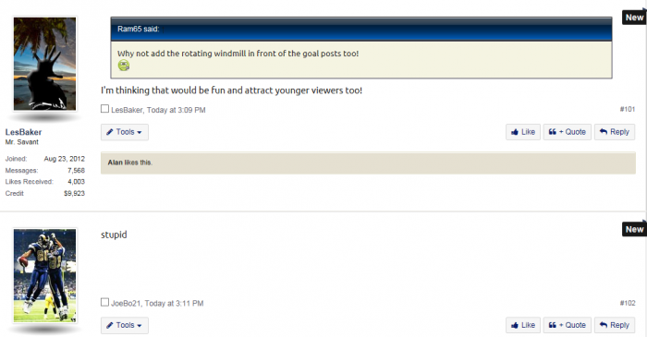Tick the checkbox beside JoeBo21's post timestamp
This screenshot has height=337, width=647.
[104, 302]
